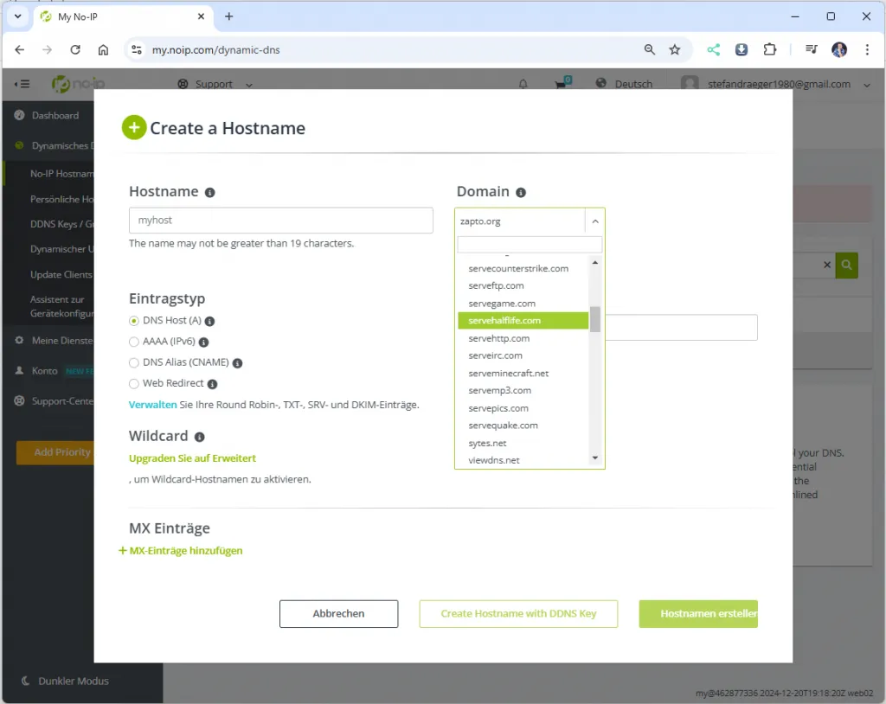Collapse the Domain dropdown arrow

point(594,221)
